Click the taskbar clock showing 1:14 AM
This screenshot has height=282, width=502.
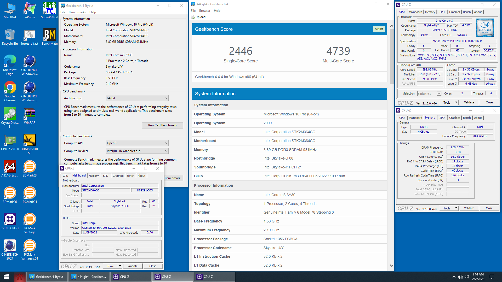pos(478,277)
